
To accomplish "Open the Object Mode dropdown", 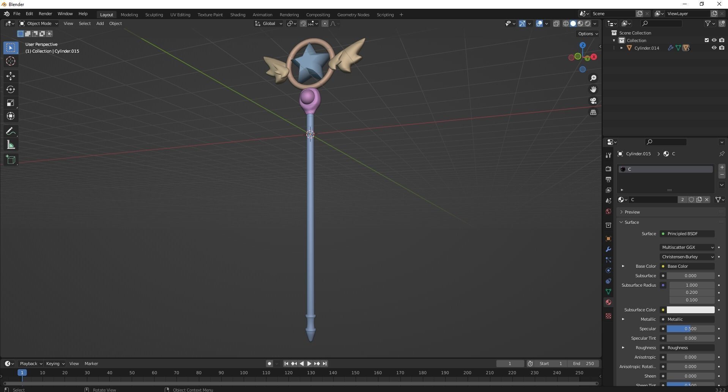I will coord(38,23).
